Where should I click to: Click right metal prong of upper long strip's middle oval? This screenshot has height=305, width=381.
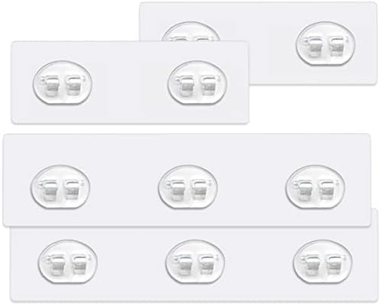point(198,190)
